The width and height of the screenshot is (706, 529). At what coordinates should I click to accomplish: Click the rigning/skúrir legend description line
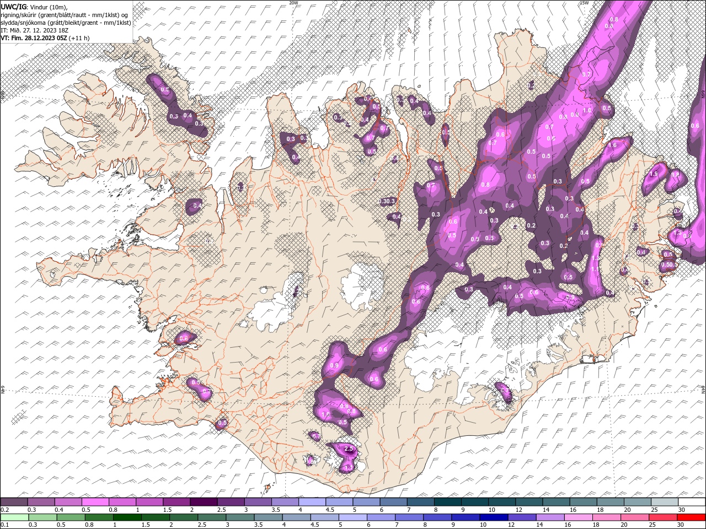point(65,15)
